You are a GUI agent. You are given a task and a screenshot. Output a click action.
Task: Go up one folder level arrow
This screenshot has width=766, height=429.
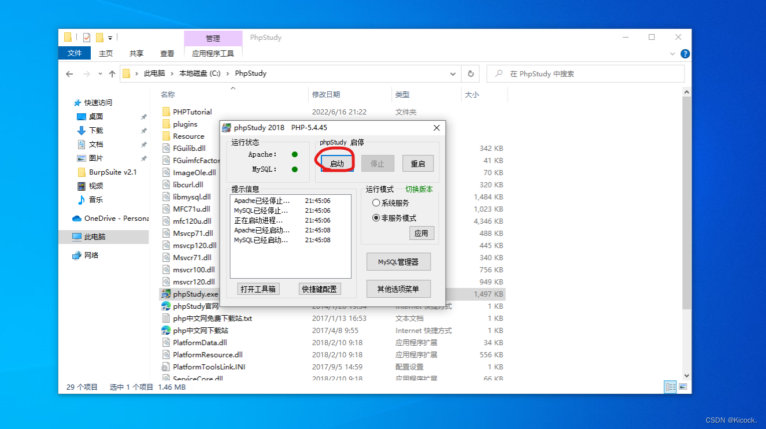click(x=112, y=74)
